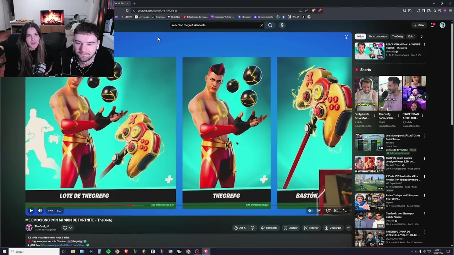The image size is (454, 255).
Task: Clear the YouTube search box text
Action: click(x=261, y=25)
